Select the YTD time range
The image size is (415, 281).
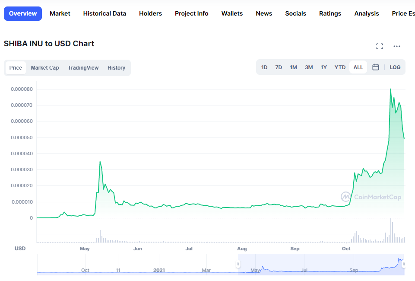click(340, 67)
